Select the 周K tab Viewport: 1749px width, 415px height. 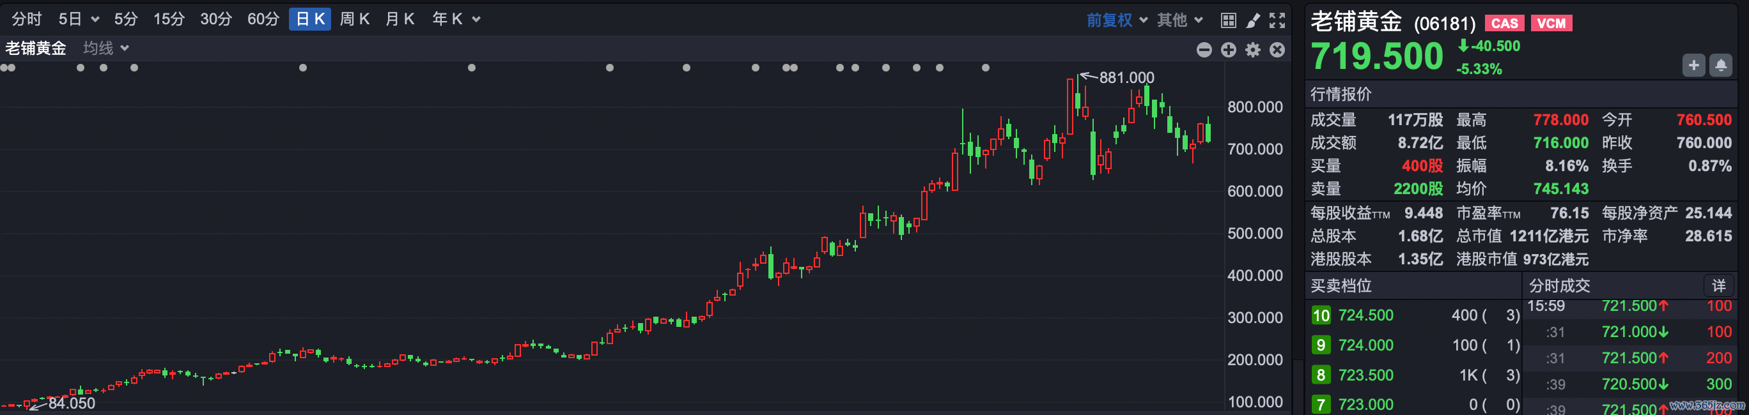coord(354,19)
